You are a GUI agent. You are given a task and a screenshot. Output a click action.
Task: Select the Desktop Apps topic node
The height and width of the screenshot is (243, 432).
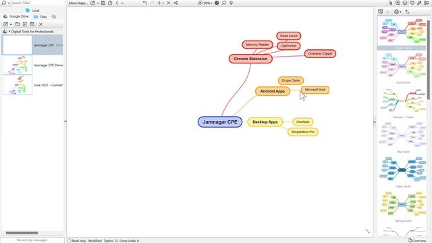pyautogui.click(x=265, y=122)
